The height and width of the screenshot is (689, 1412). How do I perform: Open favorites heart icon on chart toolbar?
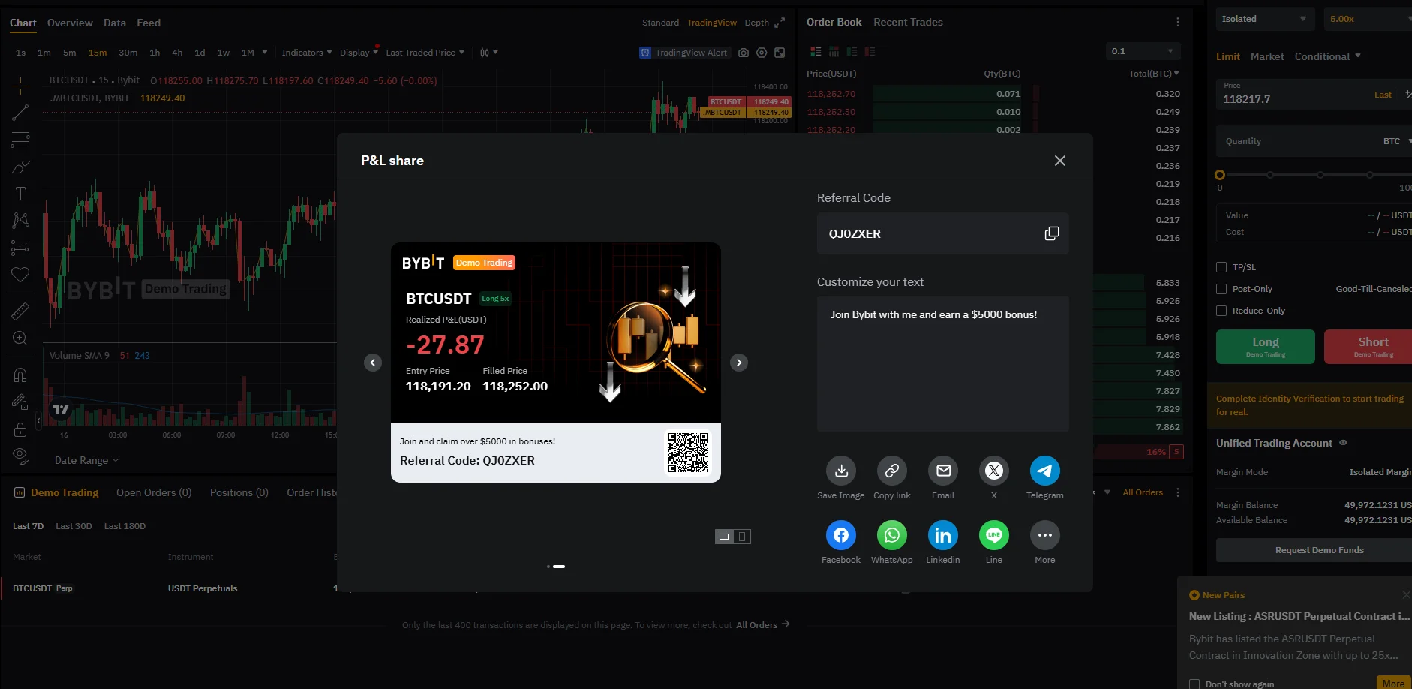[20, 275]
